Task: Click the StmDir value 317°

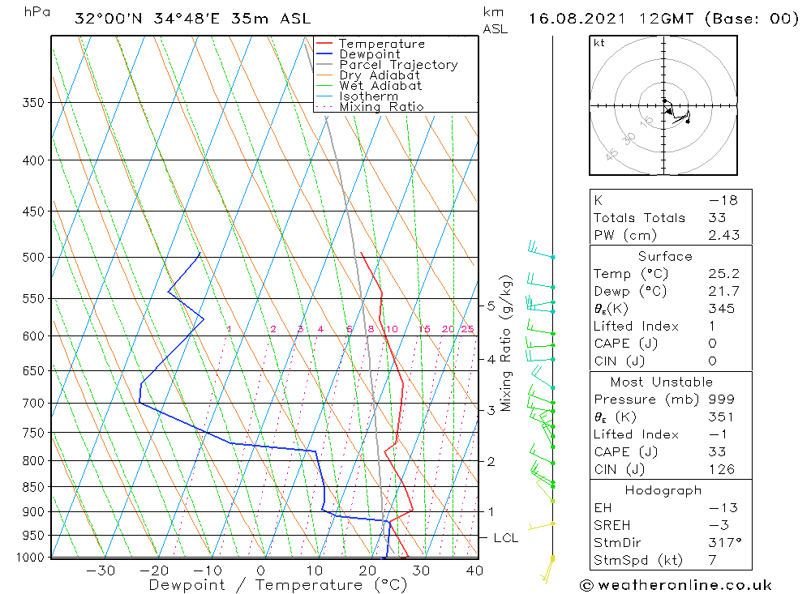Action: point(724,543)
